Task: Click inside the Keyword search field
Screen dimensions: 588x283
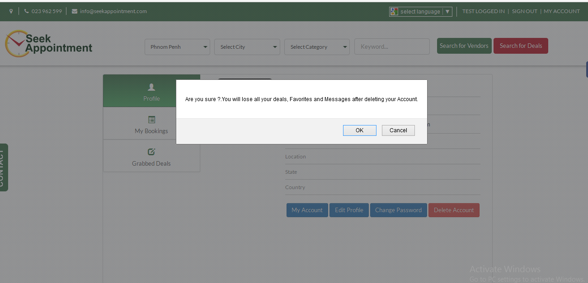Action: [x=392, y=46]
